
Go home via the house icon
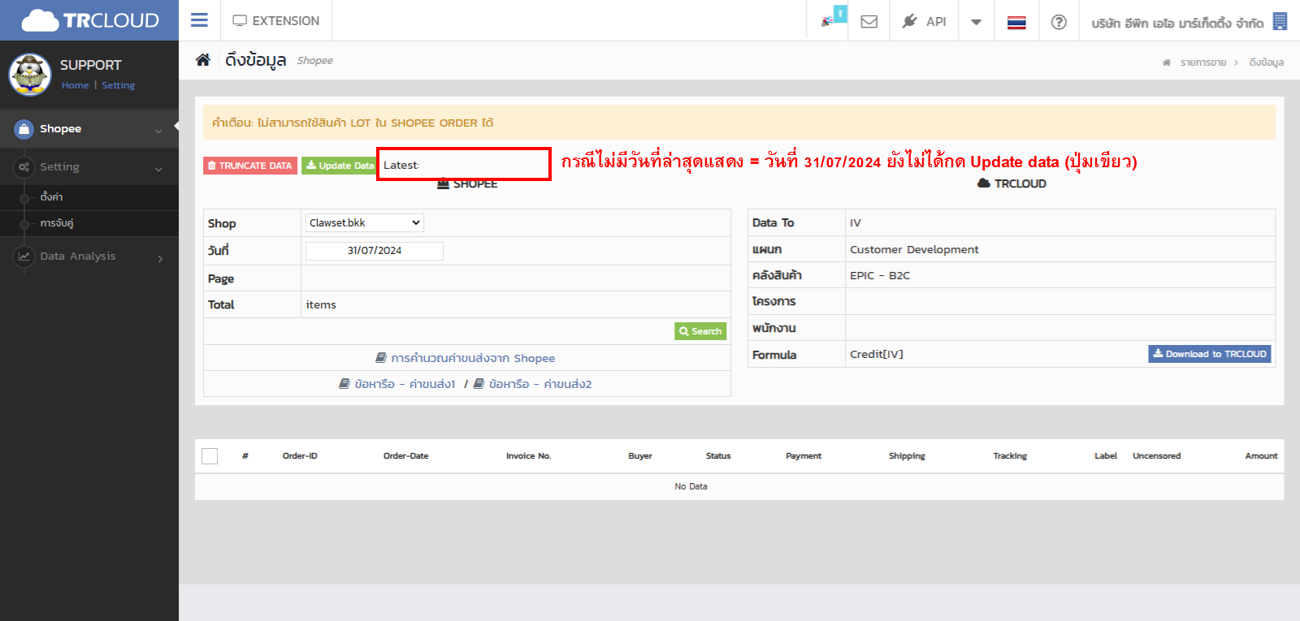click(x=203, y=60)
